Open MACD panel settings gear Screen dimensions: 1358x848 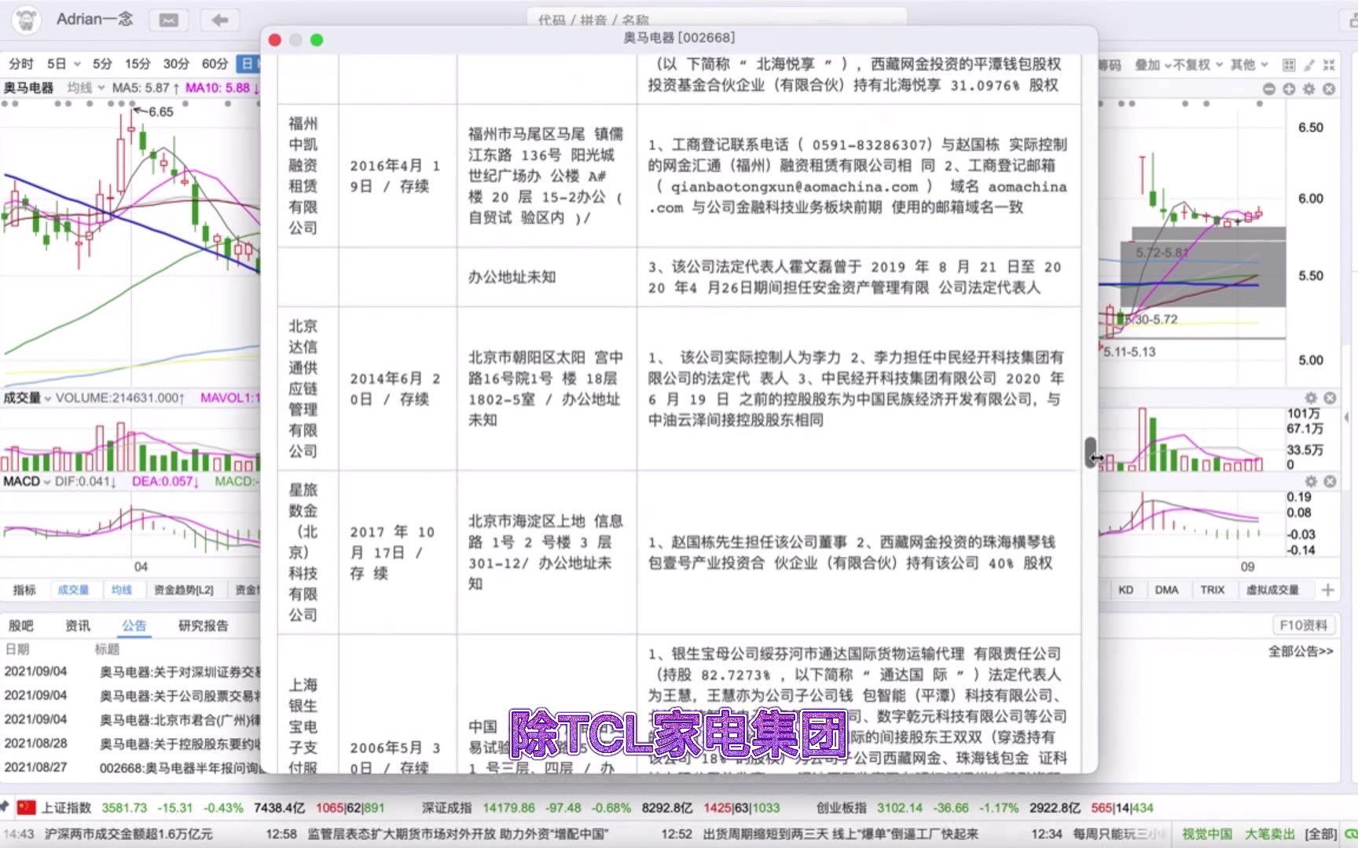1311,481
